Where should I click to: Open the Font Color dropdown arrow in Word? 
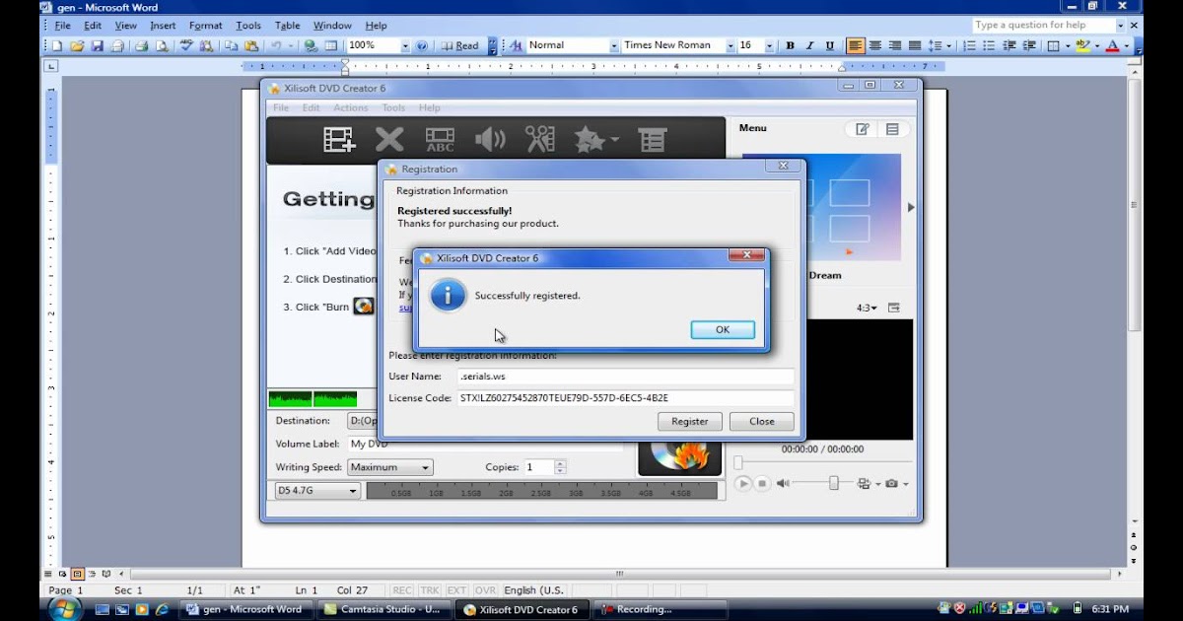coord(1126,45)
